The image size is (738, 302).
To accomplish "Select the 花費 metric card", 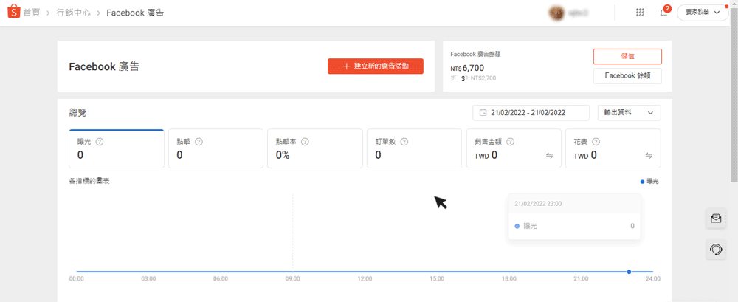I will 613,148.
